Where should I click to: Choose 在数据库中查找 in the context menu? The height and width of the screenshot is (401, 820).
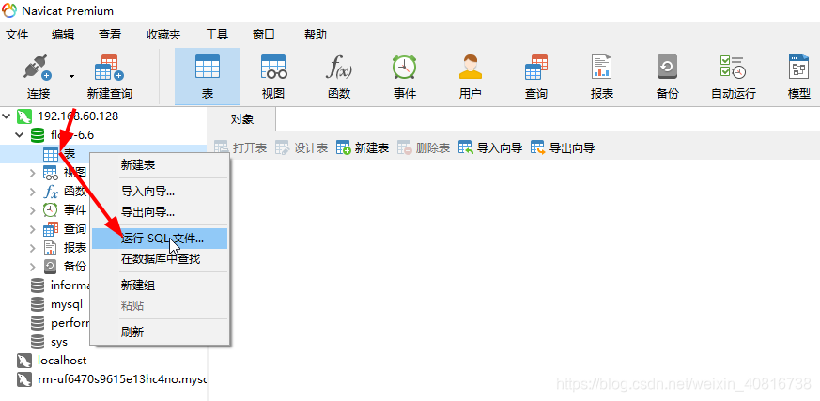(160, 259)
